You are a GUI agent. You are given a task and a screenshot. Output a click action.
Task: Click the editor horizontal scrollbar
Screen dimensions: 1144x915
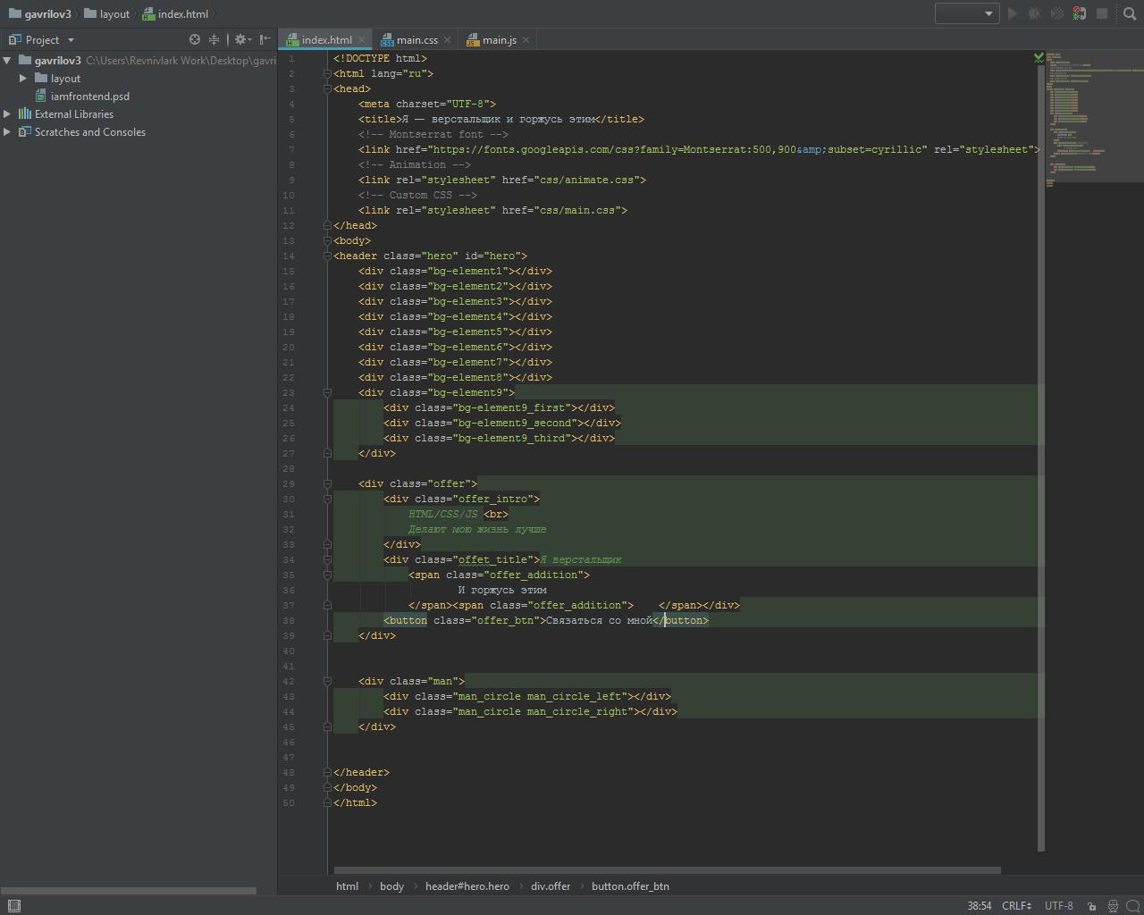pyautogui.click(x=667, y=869)
